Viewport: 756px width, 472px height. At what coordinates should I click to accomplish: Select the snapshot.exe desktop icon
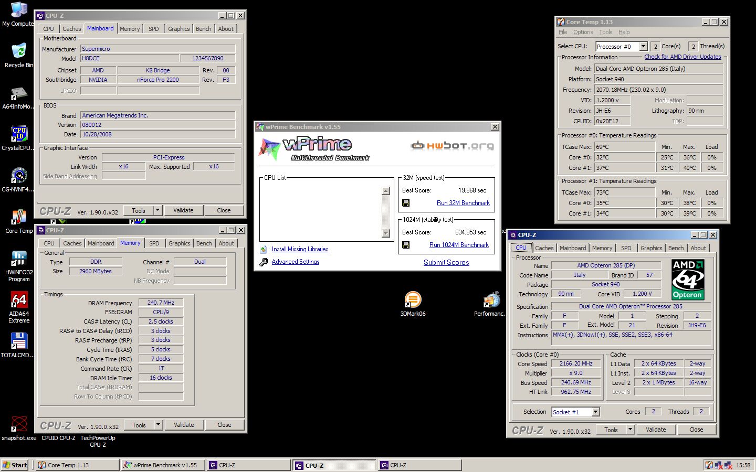[x=19, y=424]
